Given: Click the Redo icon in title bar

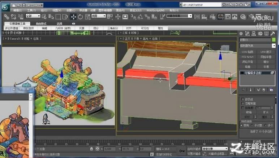Looking at the screenshot, I should 36,5.
